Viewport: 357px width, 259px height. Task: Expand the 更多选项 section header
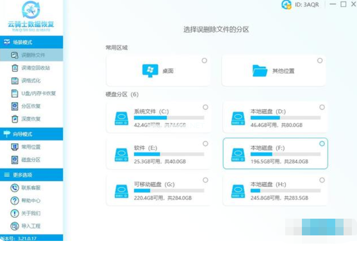(x=31, y=175)
